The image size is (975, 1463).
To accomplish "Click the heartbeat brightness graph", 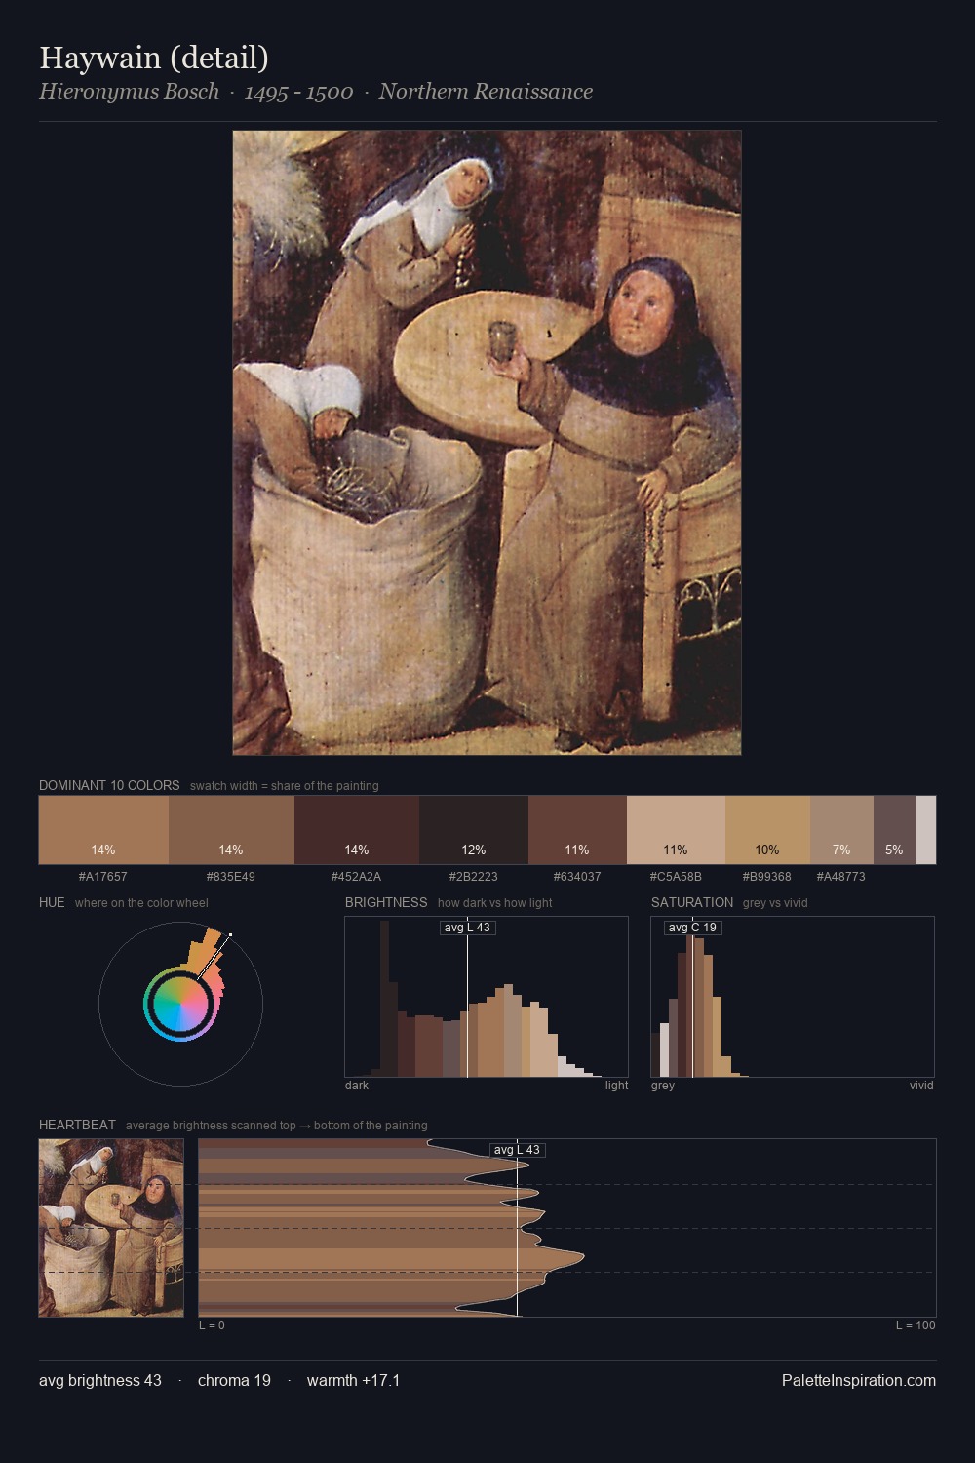I will coord(567,1228).
